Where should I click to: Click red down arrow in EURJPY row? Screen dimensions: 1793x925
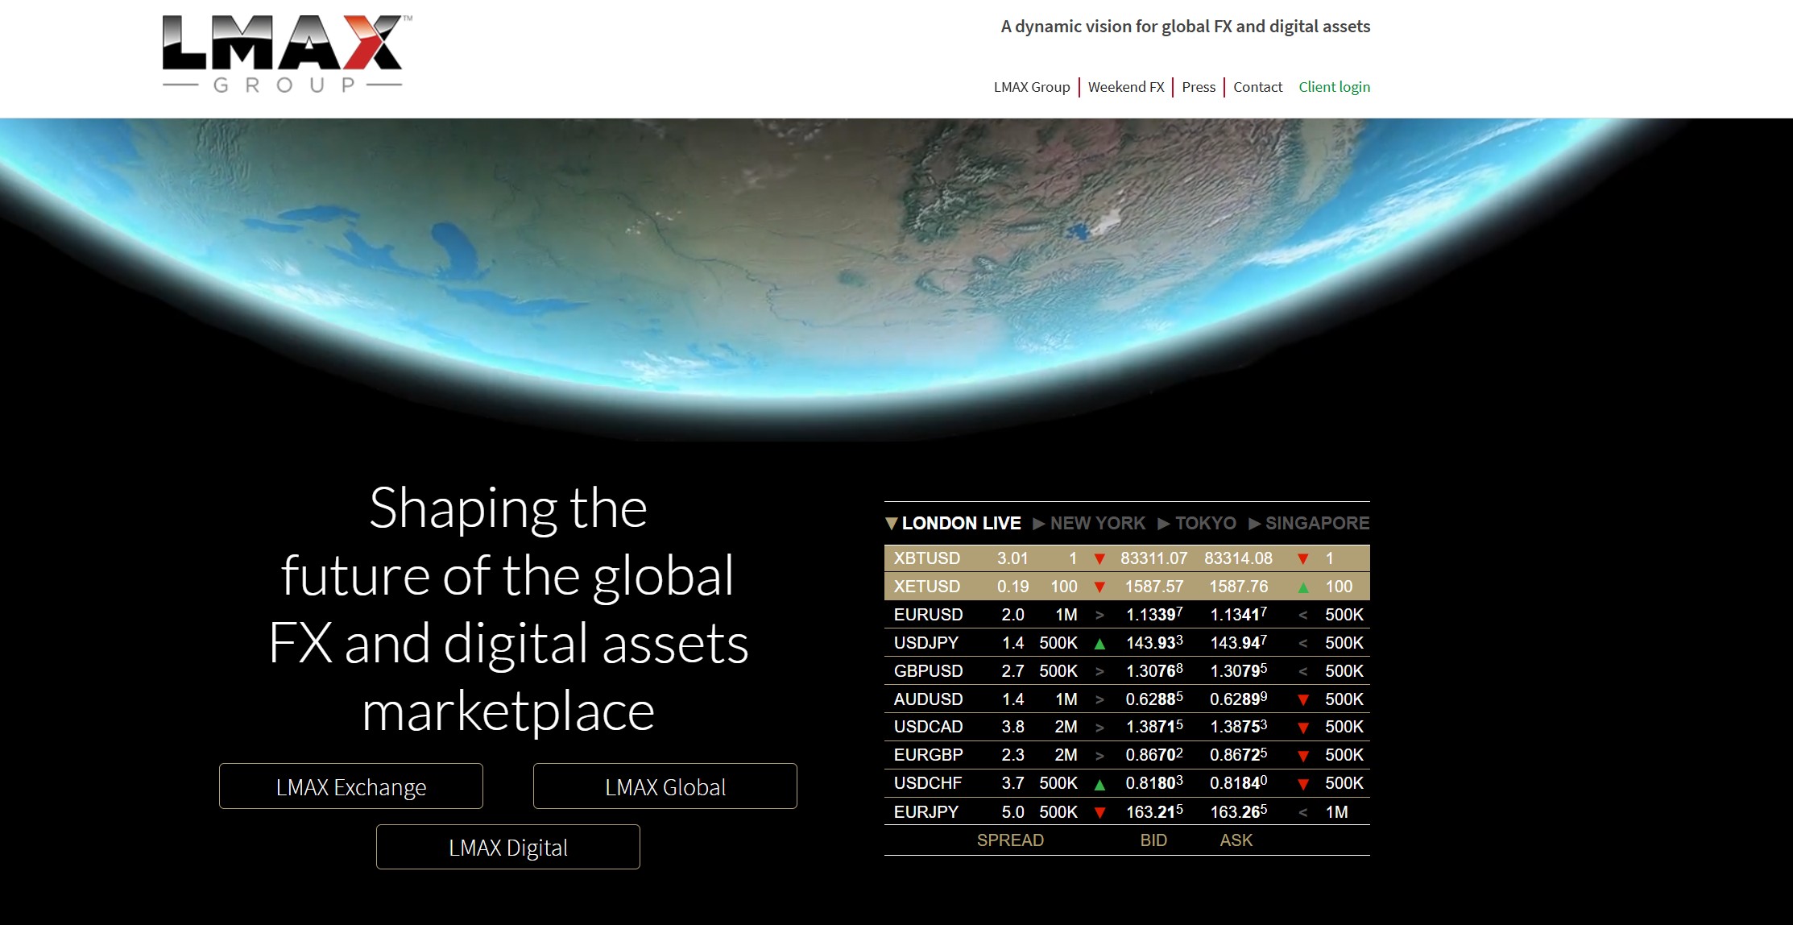click(x=1099, y=813)
